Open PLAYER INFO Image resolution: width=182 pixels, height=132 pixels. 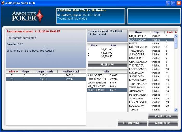pos(163,116)
